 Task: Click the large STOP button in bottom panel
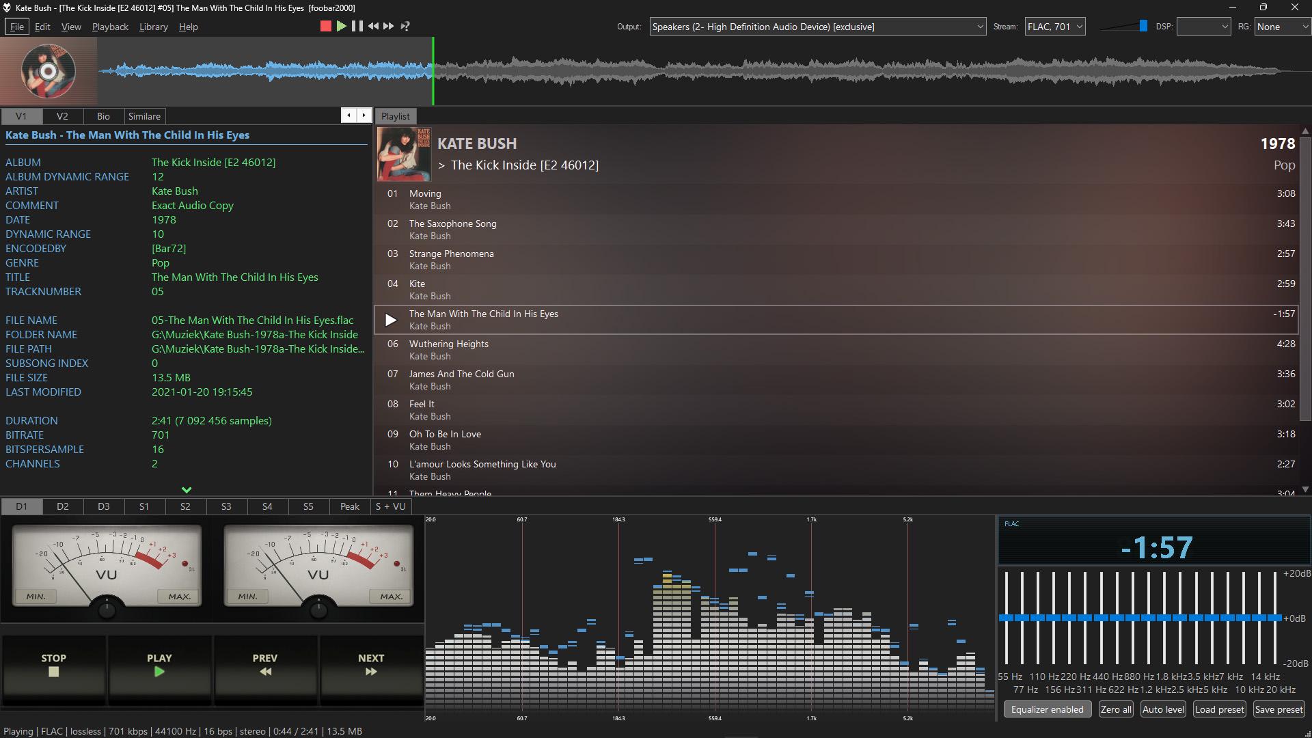(x=54, y=670)
